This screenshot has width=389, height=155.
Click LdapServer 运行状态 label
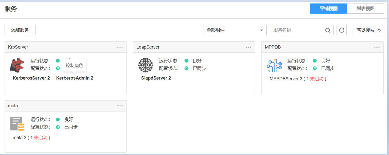coord(169,61)
